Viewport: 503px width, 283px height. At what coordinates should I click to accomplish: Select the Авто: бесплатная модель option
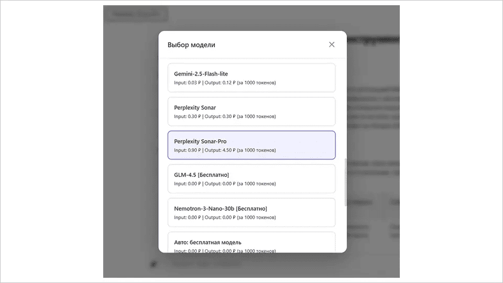(x=251, y=242)
